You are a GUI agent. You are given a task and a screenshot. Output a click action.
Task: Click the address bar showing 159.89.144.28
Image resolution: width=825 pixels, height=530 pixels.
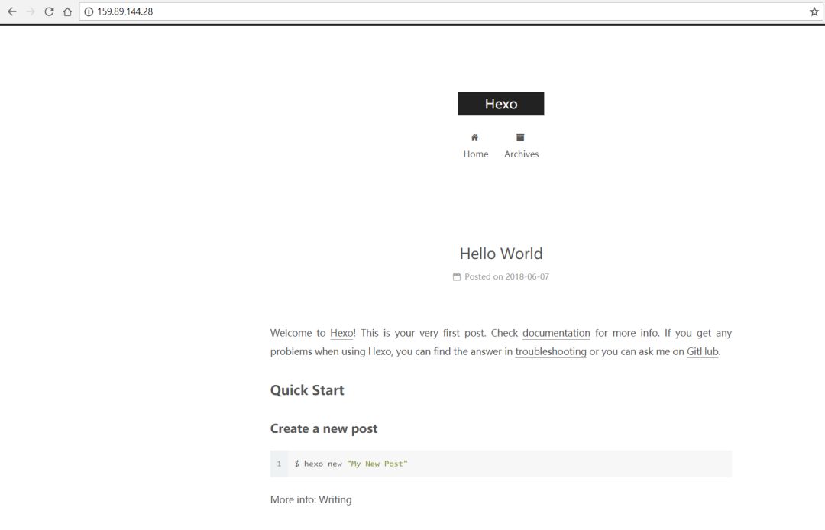coord(451,11)
